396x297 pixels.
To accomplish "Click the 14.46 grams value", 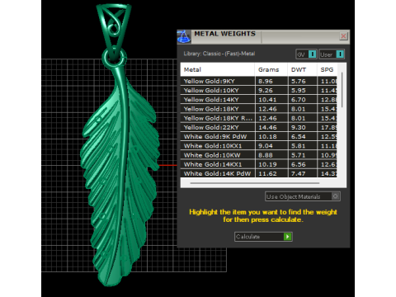I will coord(267,128).
